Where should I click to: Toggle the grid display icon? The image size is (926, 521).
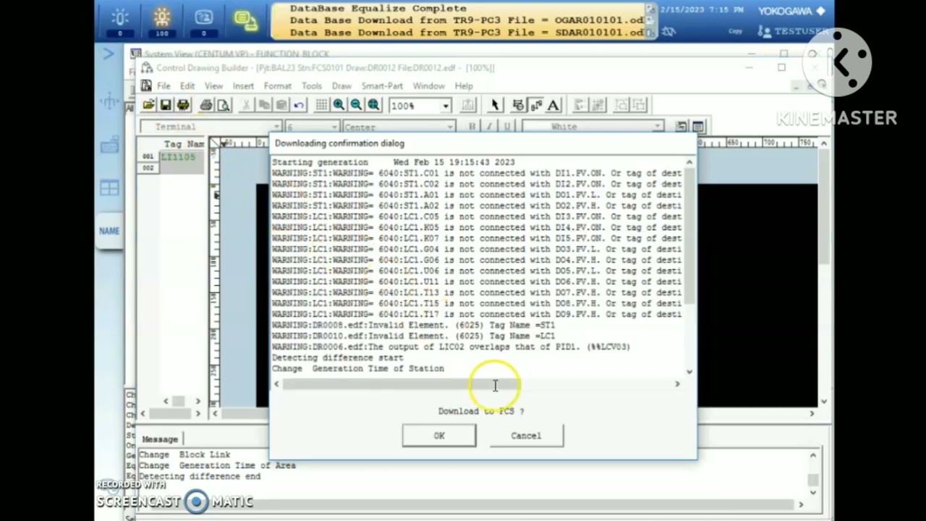[321, 106]
